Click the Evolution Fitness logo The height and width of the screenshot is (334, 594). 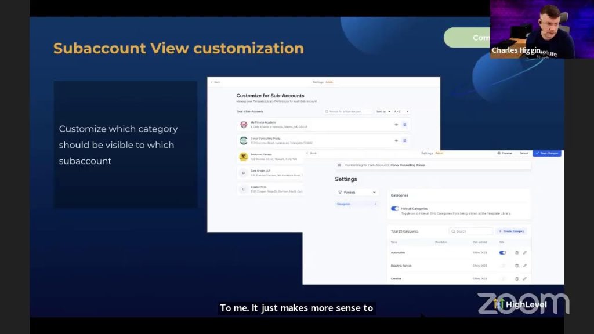pyautogui.click(x=244, y=157)
